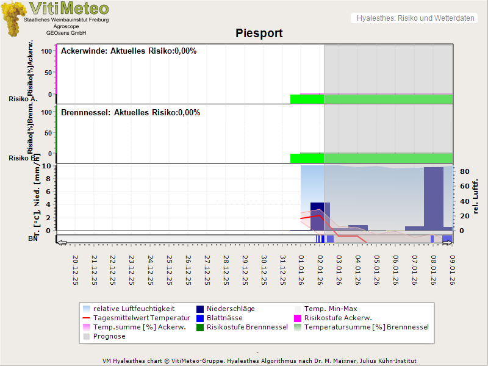Click the Prognose grey legend swatch
This screenshot has width=488, height=366.
click(x=86, y=336)
